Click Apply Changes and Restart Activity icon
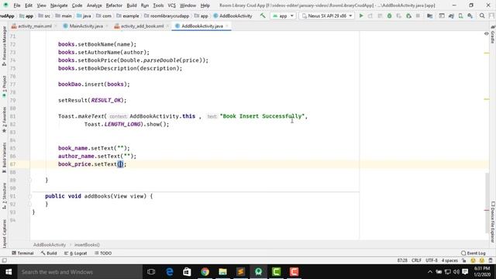The height and width of the screenshot is (279, 496). 370,15
